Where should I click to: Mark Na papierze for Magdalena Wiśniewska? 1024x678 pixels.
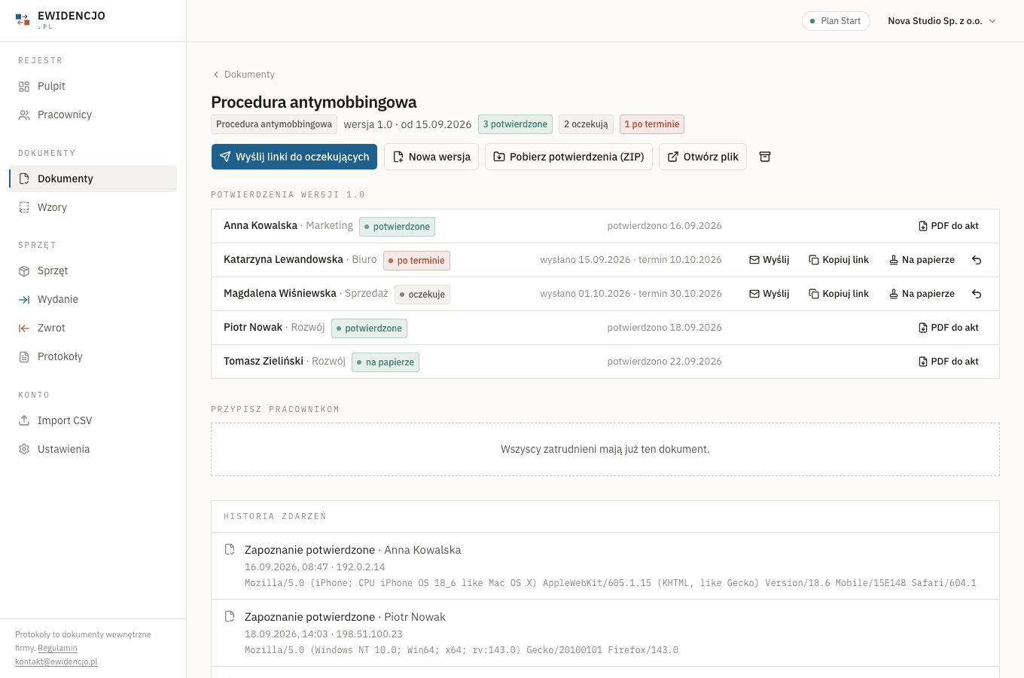click(922, 294)
